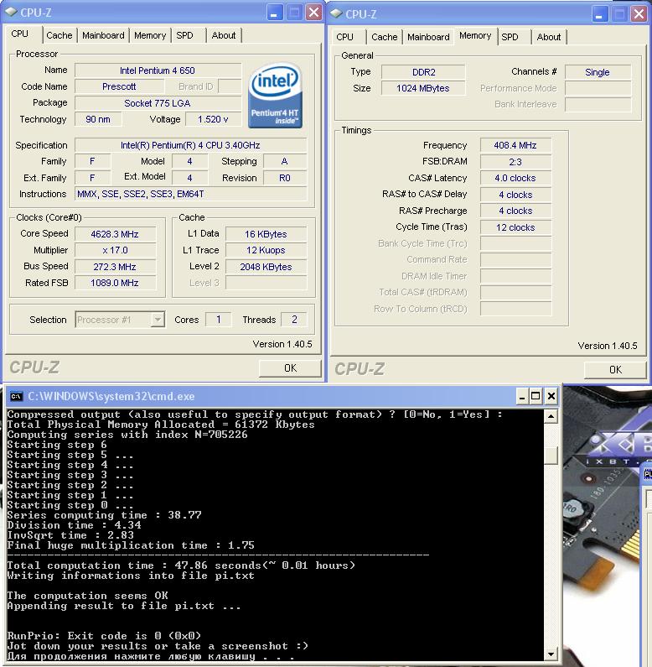652x667 pixels.
Task: Switch to CPU tab in right CPU-Z window
Action: (x=344, y=37)
